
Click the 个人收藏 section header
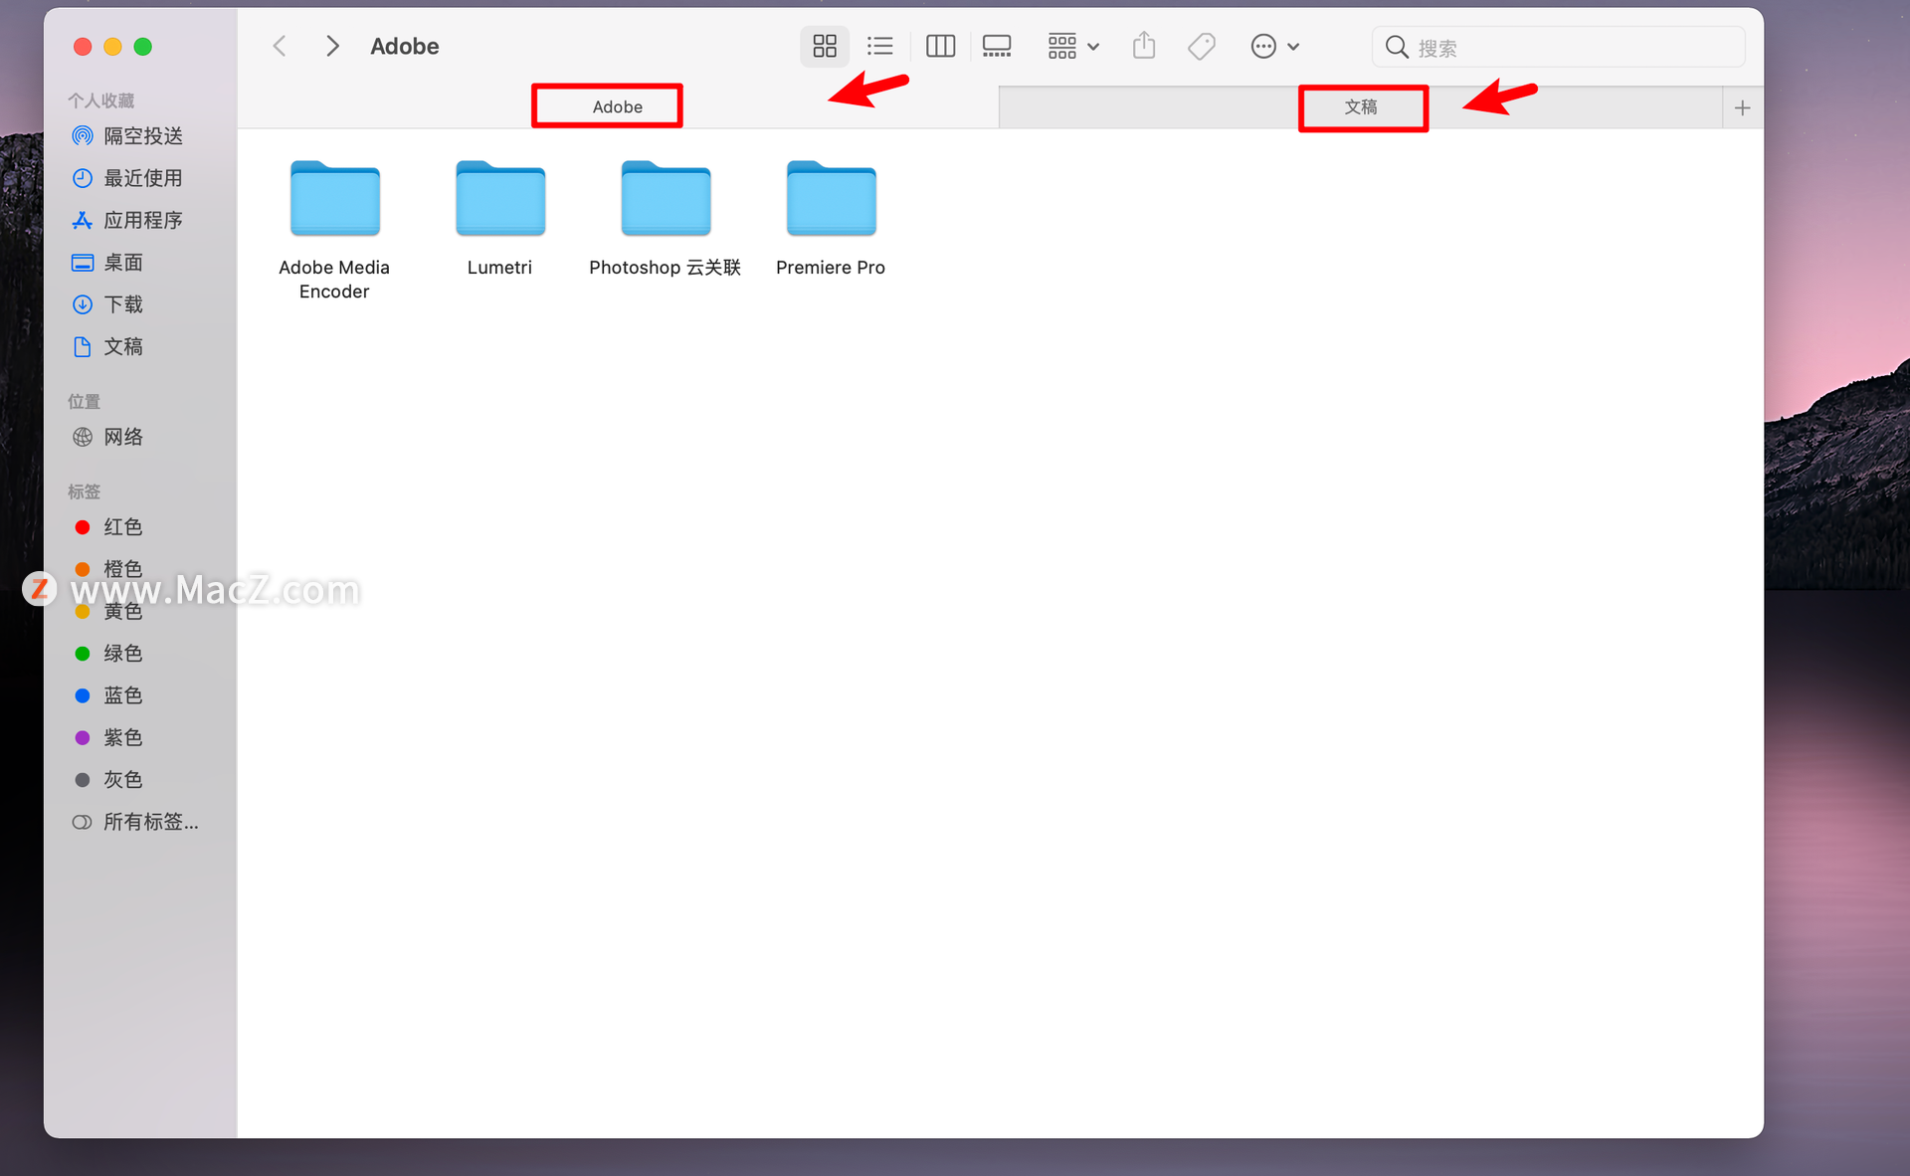[x=100, y=100]
